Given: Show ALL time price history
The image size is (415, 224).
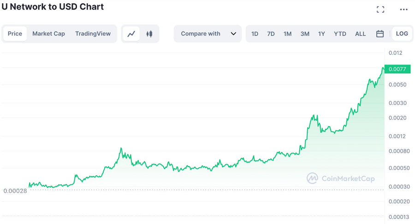Looking at the screenshot, I should [x=360, y=34].
